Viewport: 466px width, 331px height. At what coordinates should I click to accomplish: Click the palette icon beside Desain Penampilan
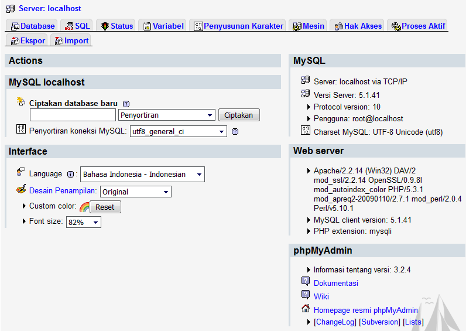(21, 189)
